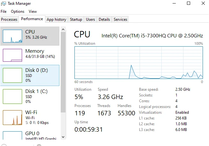Click the CPU utilization graph area
The height and width of the screenshot is (146, 209).
click(x=139, y=63)
